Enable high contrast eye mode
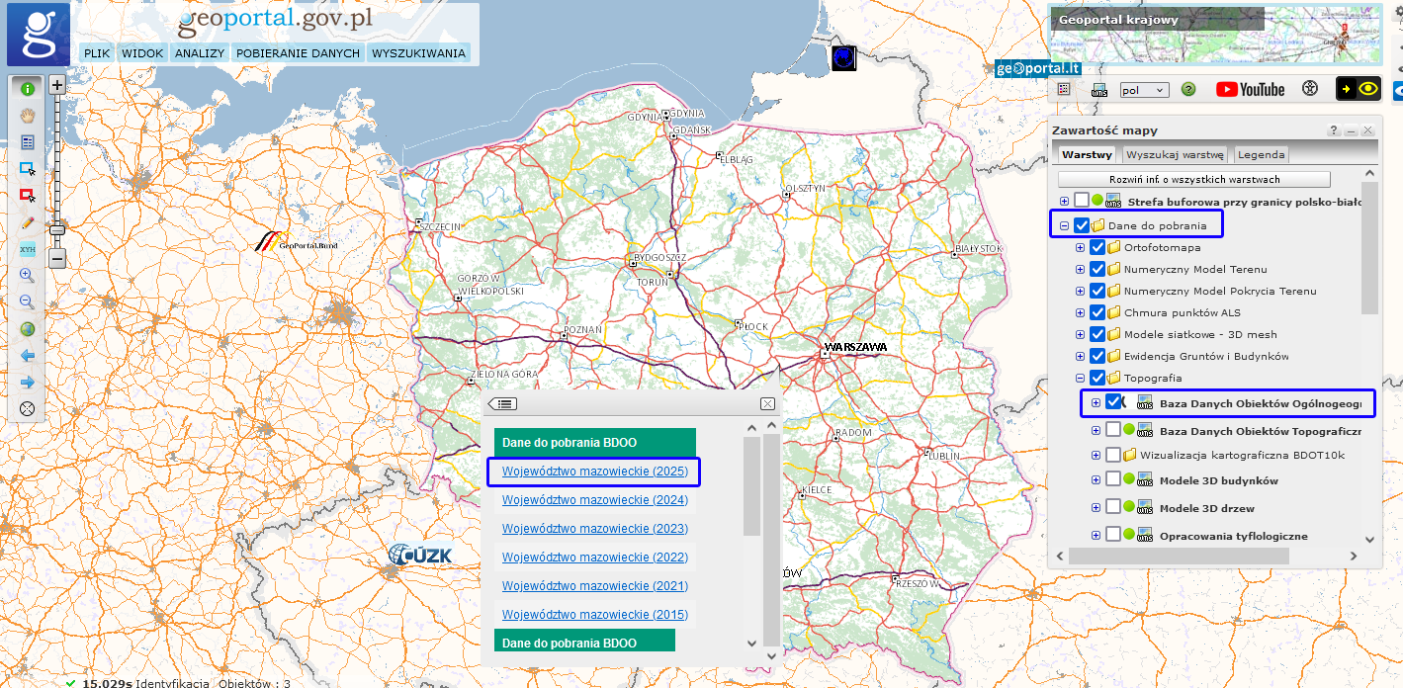 coord(1359,89)
